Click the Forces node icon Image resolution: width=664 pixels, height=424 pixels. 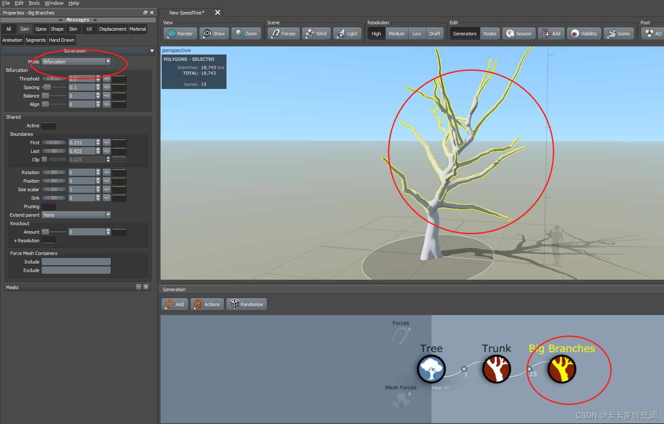click(400, 336)
